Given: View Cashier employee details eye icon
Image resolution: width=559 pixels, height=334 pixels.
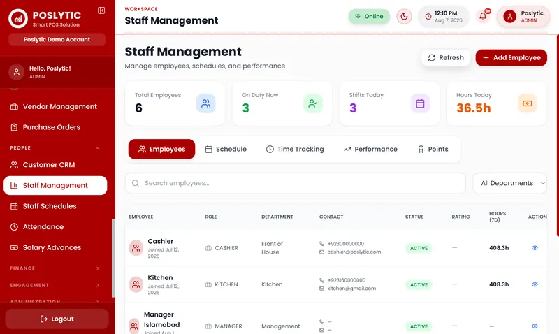Looking at the screenshot, I should (x=535, y=248).
